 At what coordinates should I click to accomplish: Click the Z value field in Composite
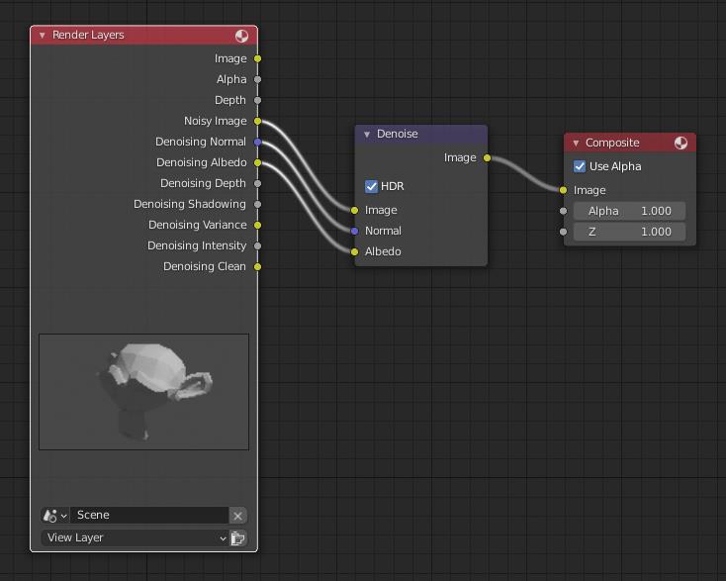629,232
